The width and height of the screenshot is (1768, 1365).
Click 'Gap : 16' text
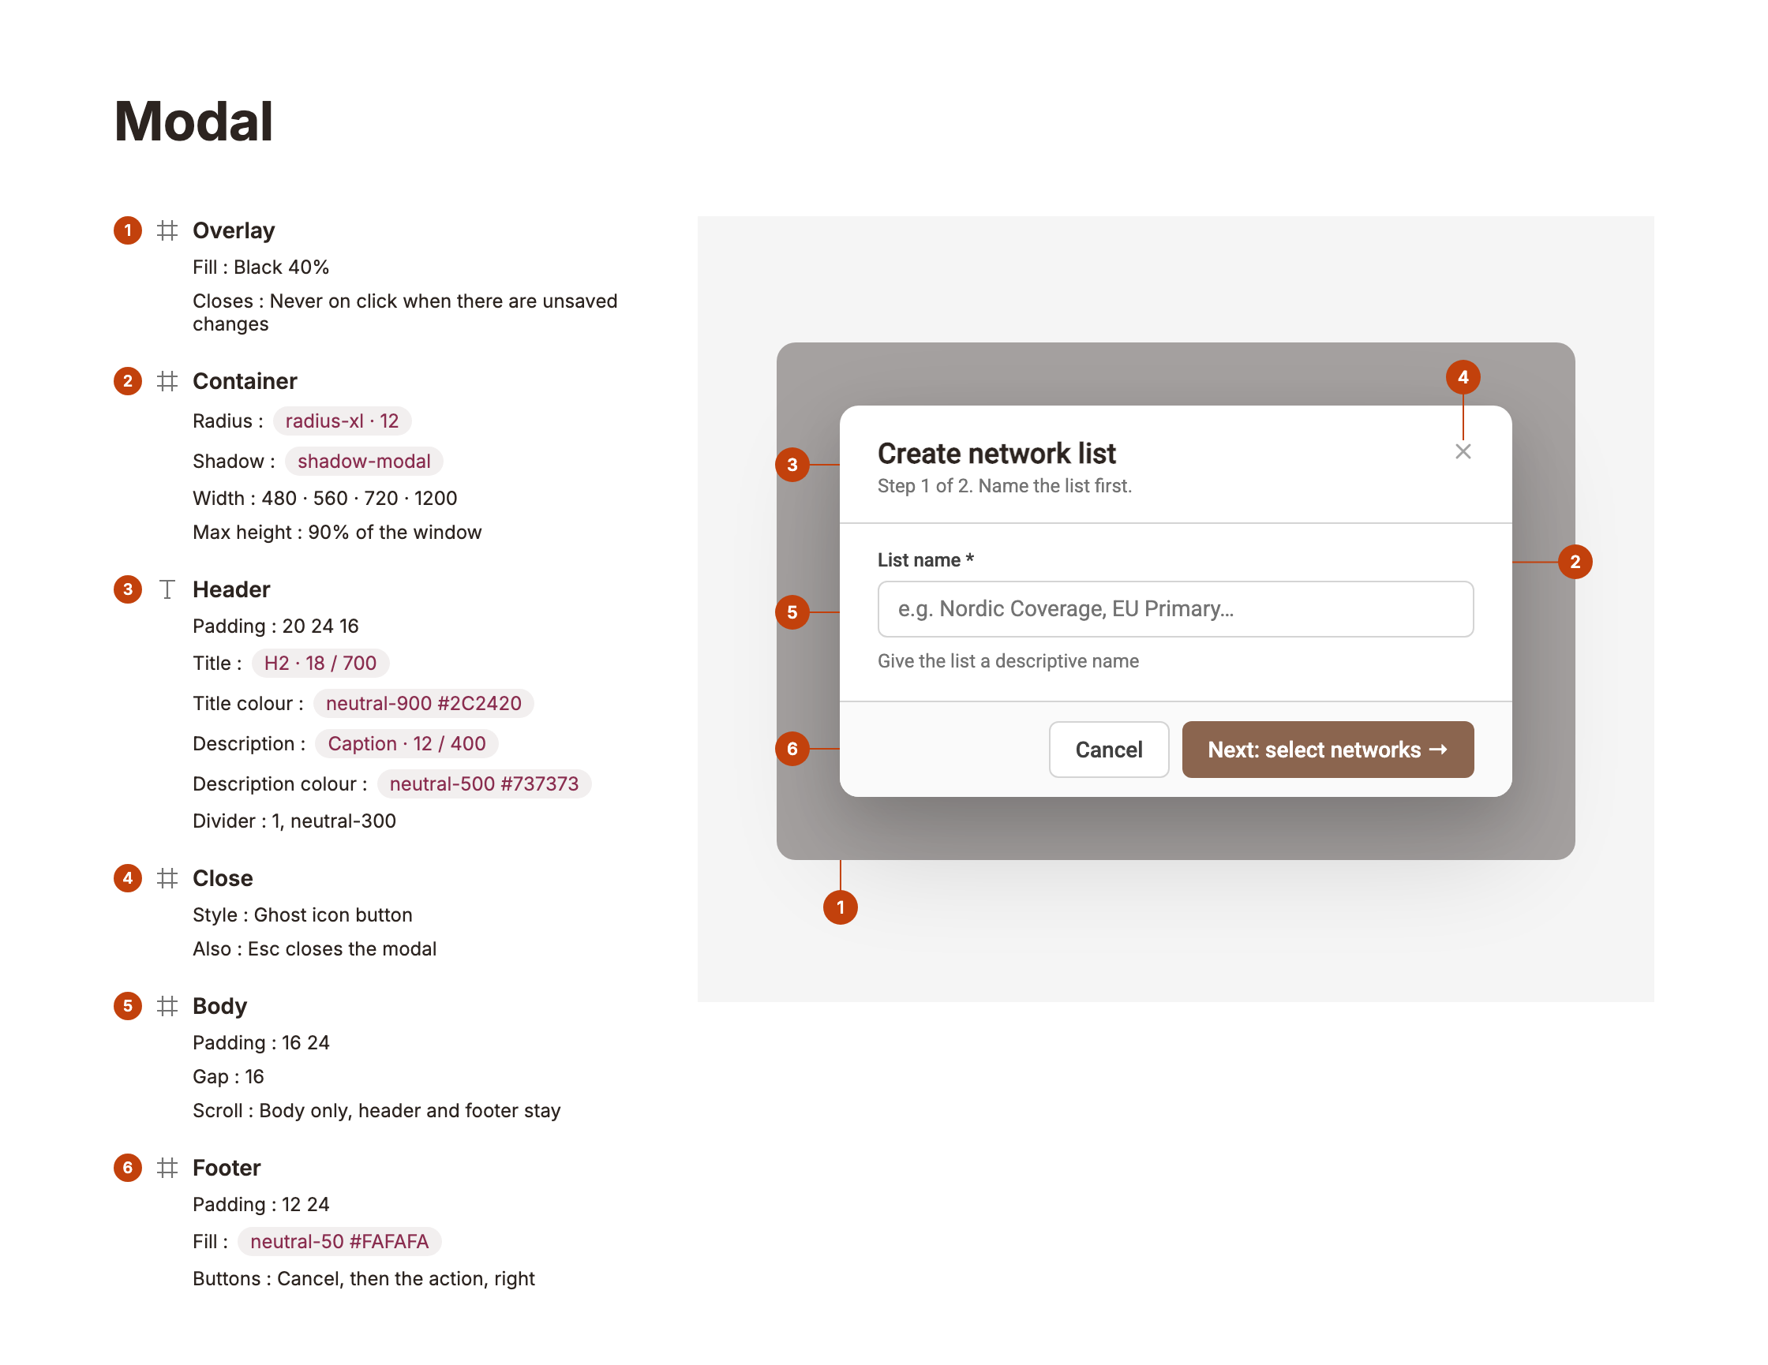(x=228, y=1077)
